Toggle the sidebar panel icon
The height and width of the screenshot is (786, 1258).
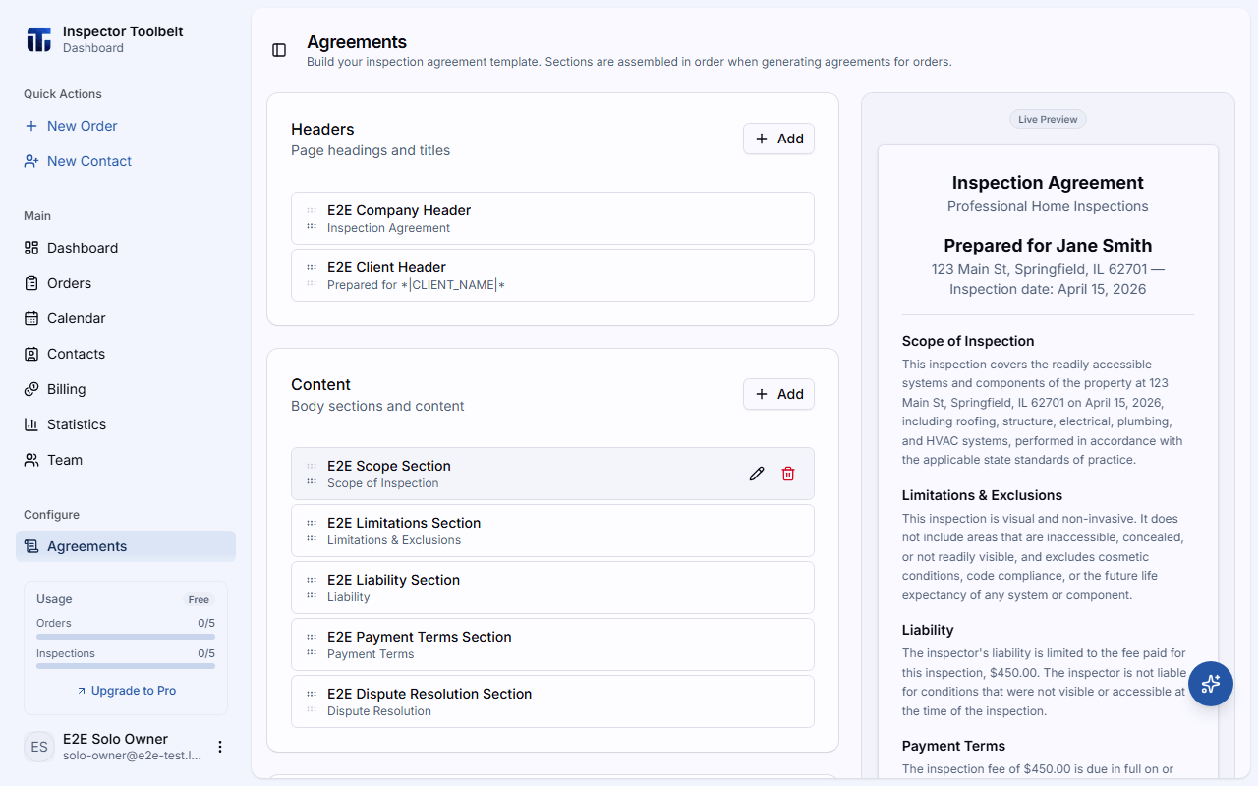(279, 50)
